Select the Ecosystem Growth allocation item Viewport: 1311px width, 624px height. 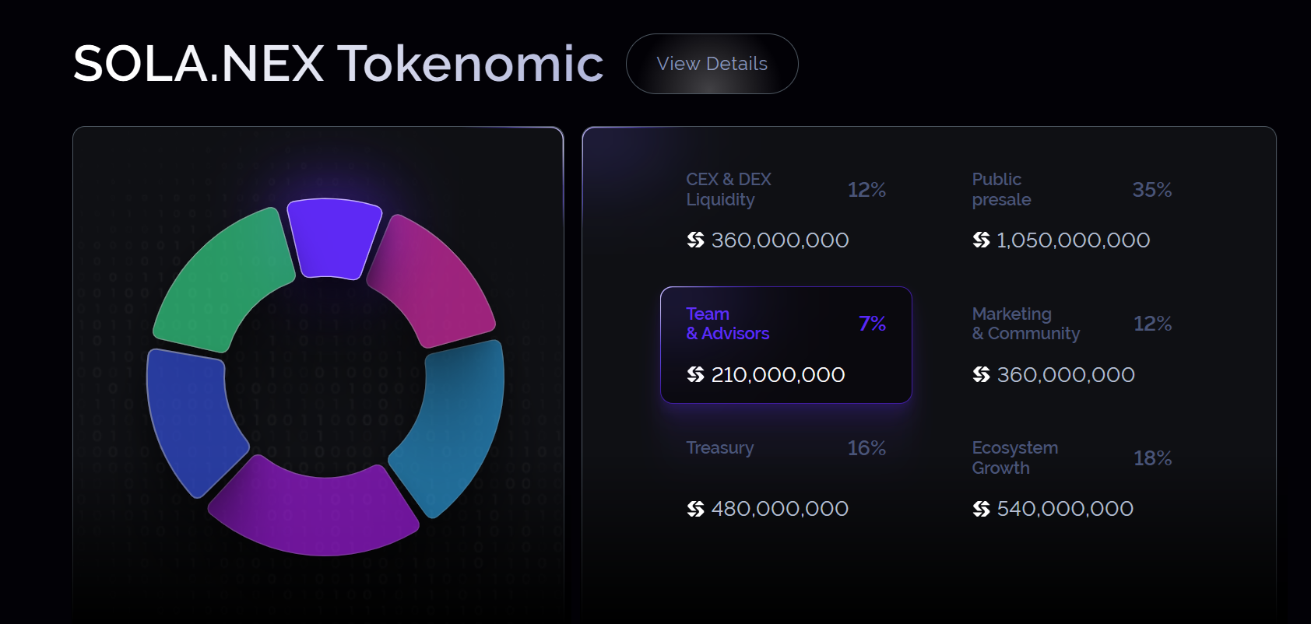click(1072, 479)
